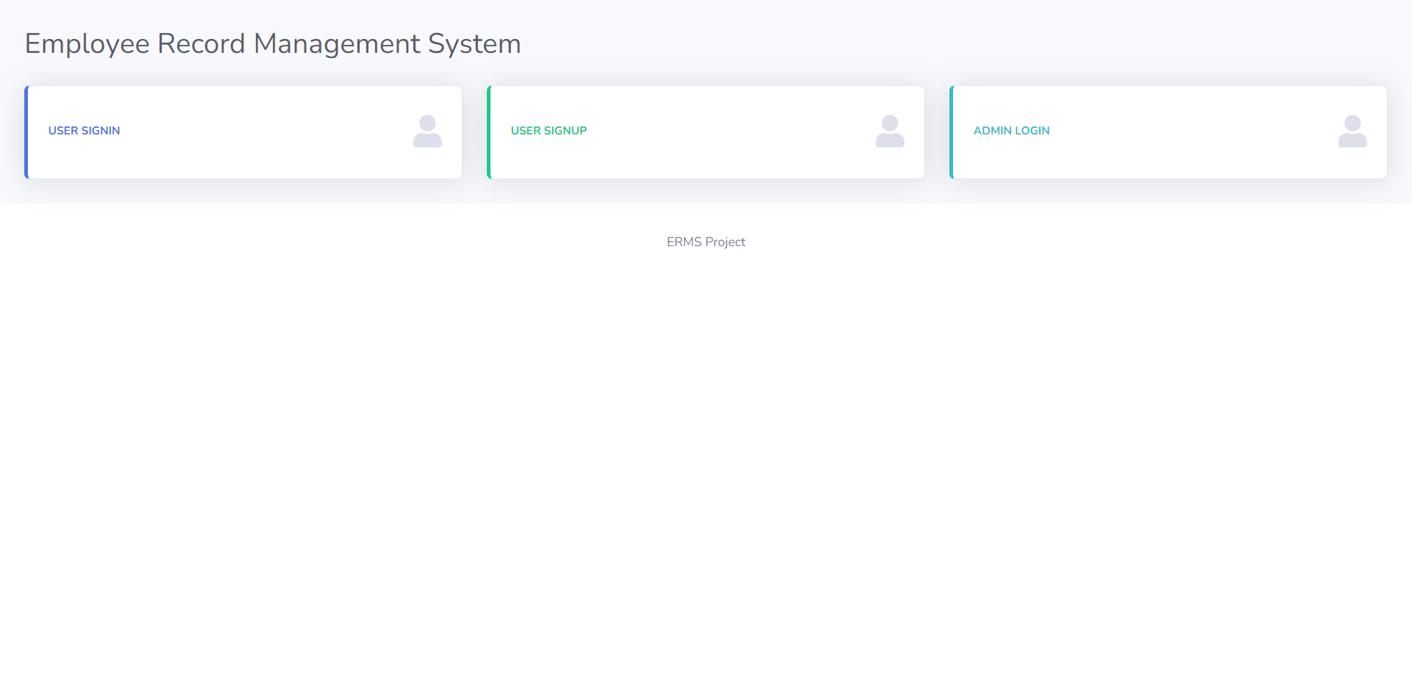
Task: Click the profile silhouette next to ADMIN LOGIN
Action: (1352, 131)
